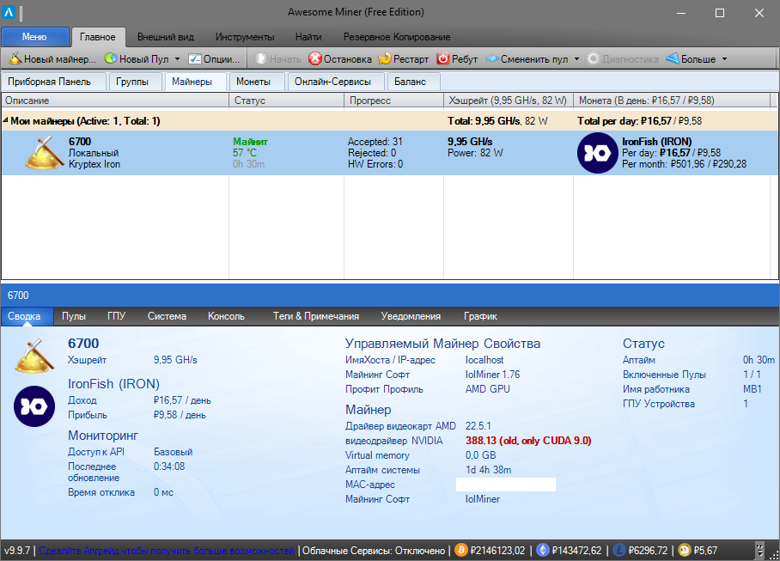Sort by the Описание column header
The image size is (780, 561).
coord(115,101)
